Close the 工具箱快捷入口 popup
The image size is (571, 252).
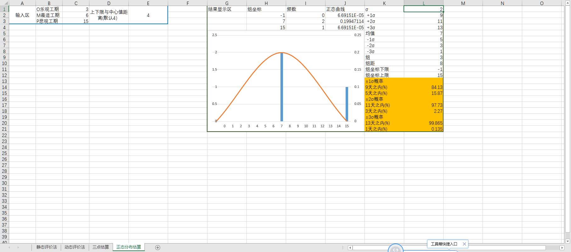(x=464, y=244)
